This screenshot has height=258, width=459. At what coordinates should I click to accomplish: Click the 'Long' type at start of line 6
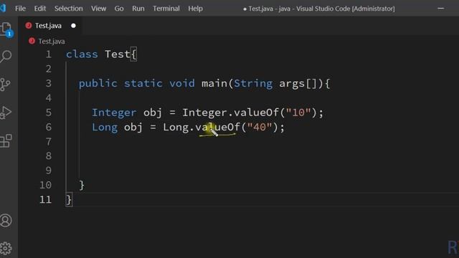[105, 128]
